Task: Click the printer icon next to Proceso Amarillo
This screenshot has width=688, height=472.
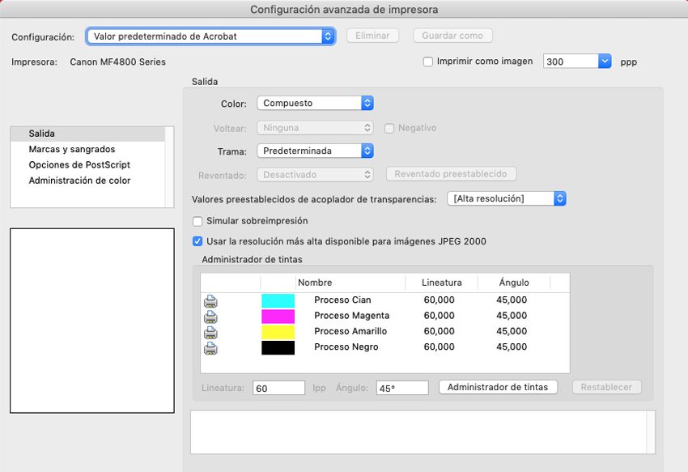Action: [x=211, y=331]
